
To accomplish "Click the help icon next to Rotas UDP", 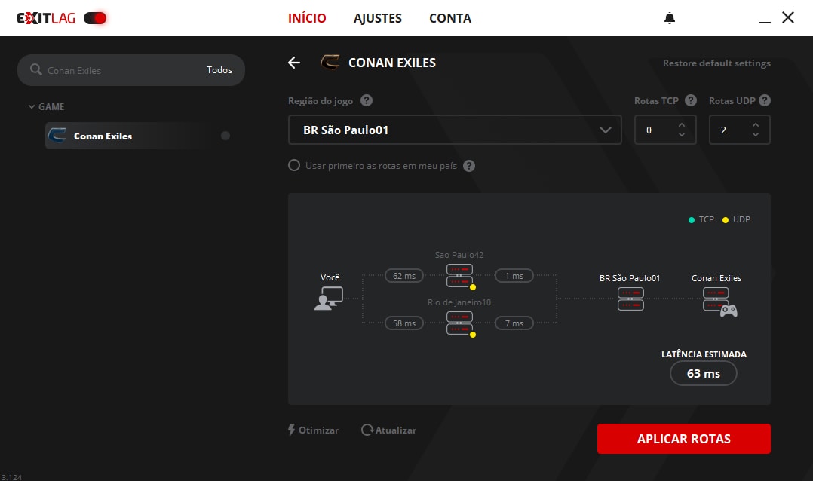I will click(x=764, y=100).
